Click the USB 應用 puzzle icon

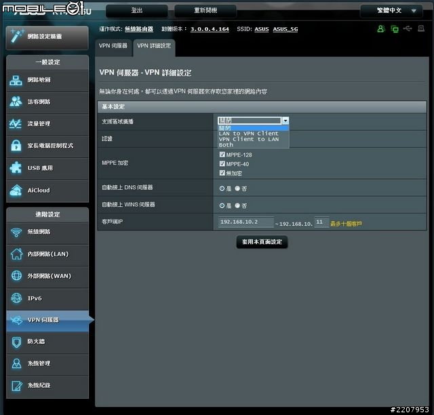point(16,167)
